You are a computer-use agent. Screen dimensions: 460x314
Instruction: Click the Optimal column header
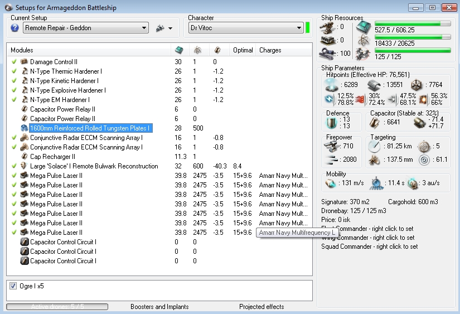click(243, 50)
